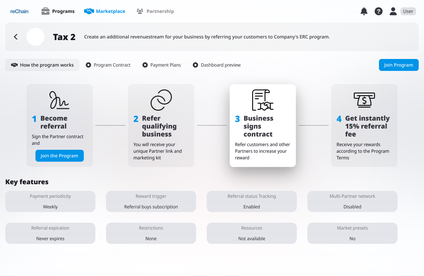Open the help question mark icon
Screen dimensions: 424x276
[378, 11]
